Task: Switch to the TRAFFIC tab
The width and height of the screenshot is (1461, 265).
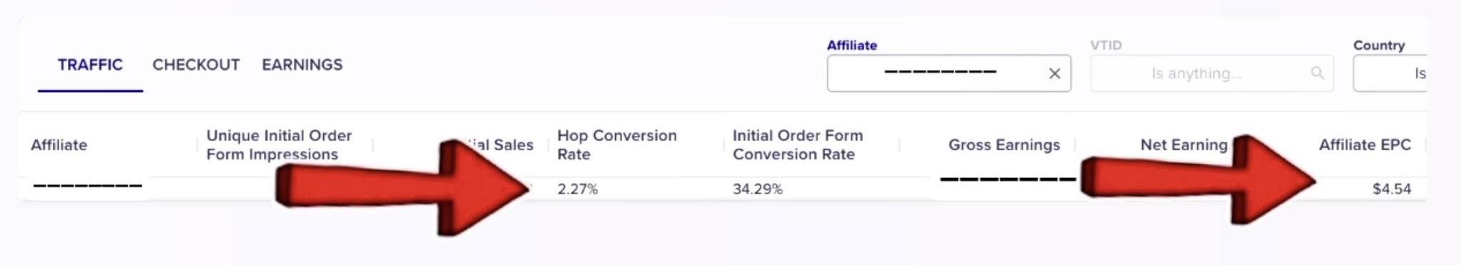Action: (x=90, y=65)
